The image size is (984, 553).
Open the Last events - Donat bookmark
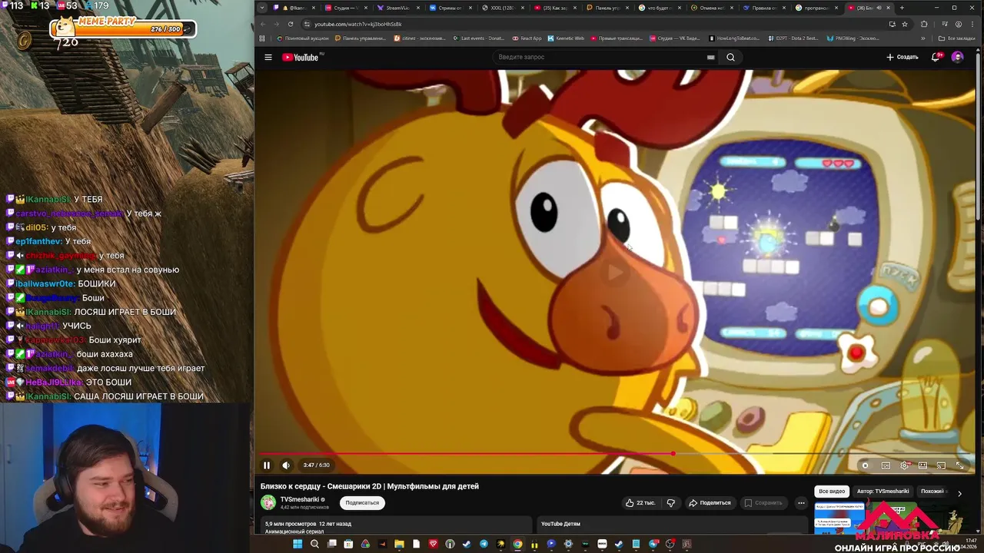[479, 38]
